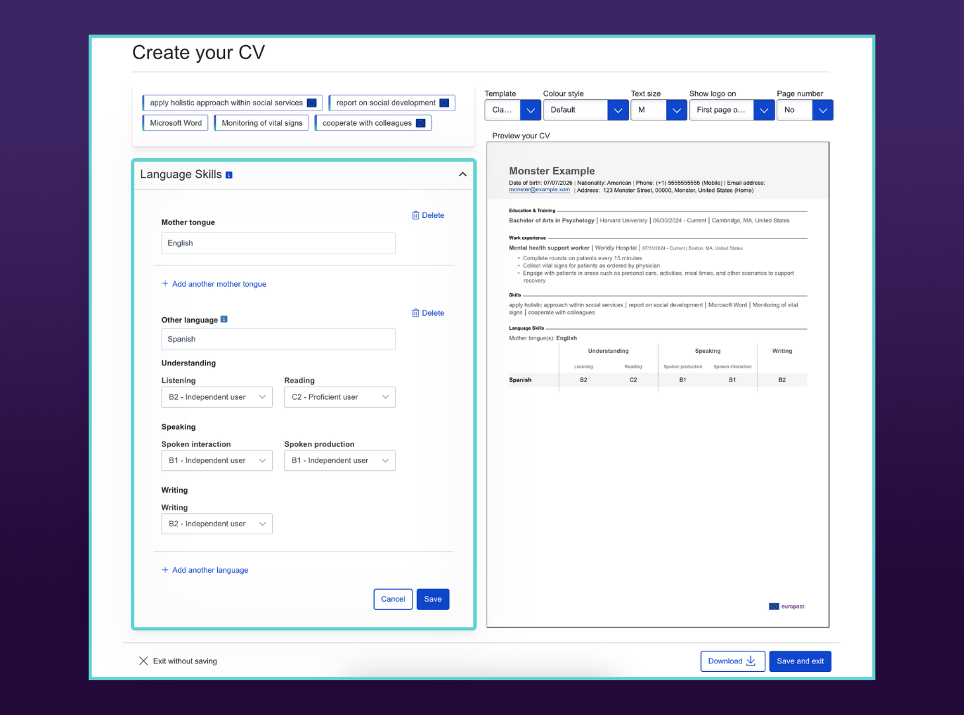Select the Monitoring of vital signs skill tag
The image size is (964, 715).
262,123
